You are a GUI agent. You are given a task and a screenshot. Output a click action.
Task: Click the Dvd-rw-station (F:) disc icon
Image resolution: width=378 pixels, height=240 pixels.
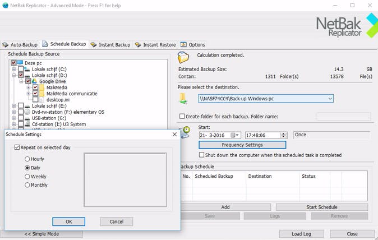click(x=27, y=112)
